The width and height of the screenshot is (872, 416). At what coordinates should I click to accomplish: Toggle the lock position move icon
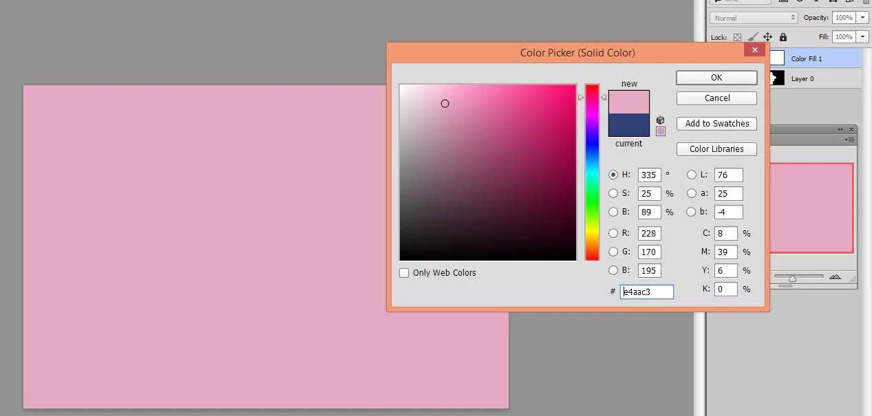point(767,37)
